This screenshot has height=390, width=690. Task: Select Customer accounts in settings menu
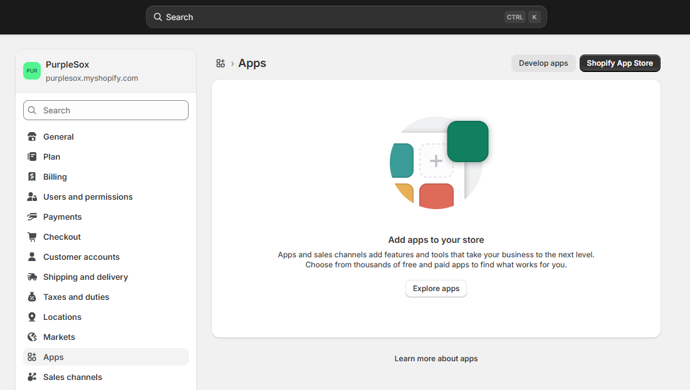pos(81,257)
